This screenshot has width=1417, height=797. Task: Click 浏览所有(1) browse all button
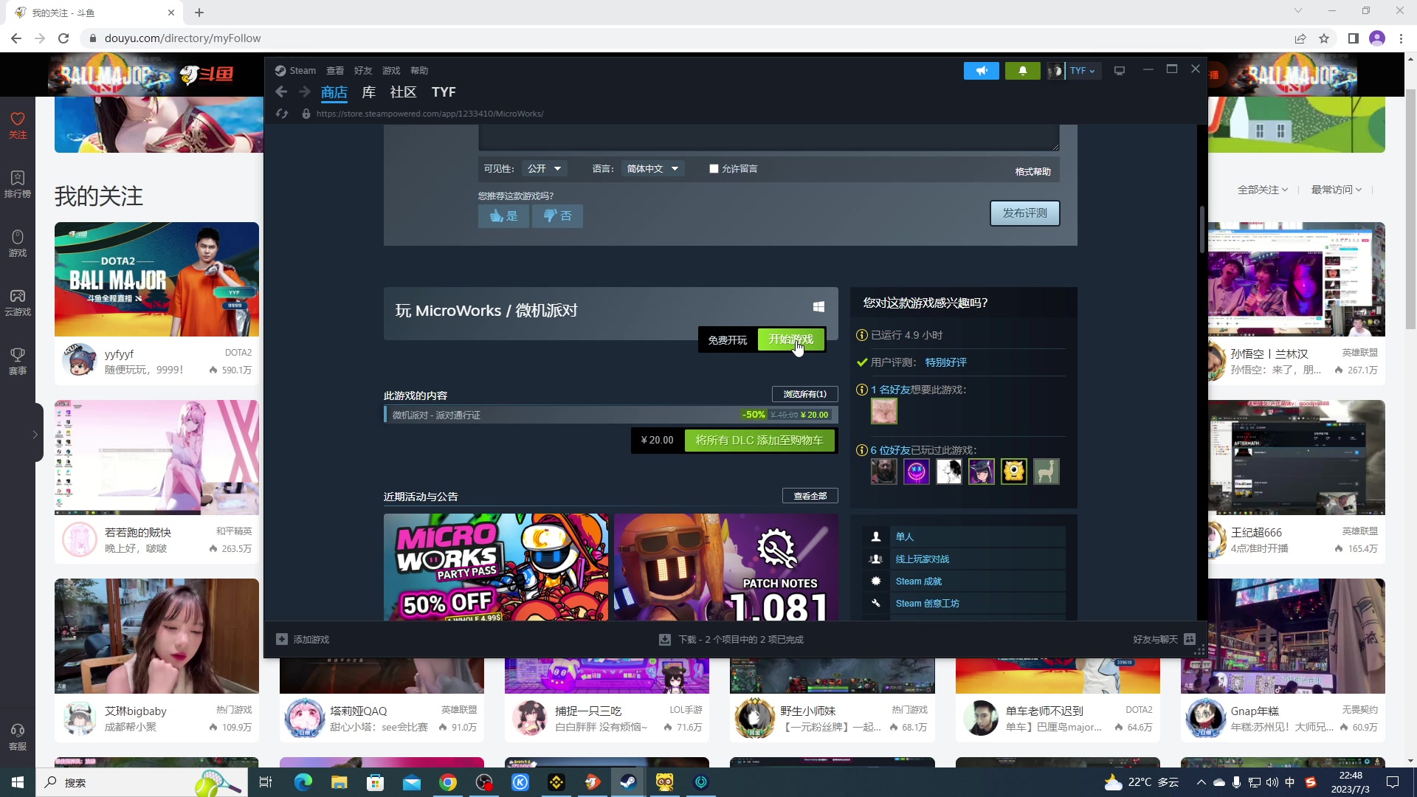point(804,394)
